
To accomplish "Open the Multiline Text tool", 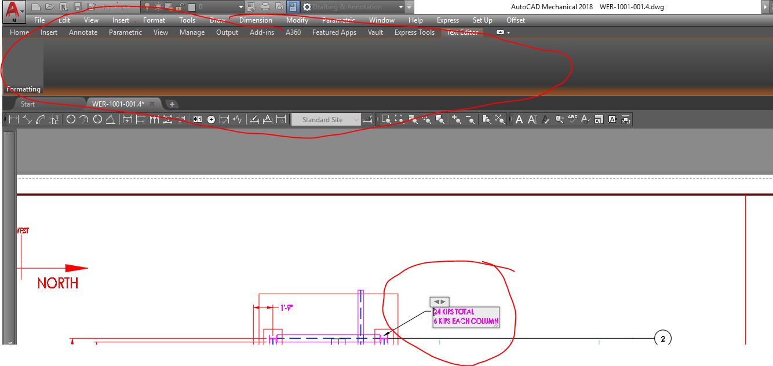I will [519, 119].
